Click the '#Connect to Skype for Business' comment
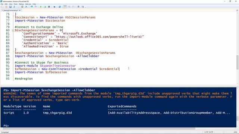This screenshot has height=134, width=239. 41,63
